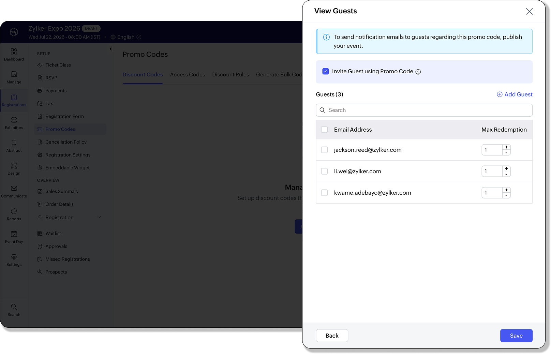Tick the select-all Email Address checkbox
The height and width of the screenshot is (354, 551).
click(325, 130)
